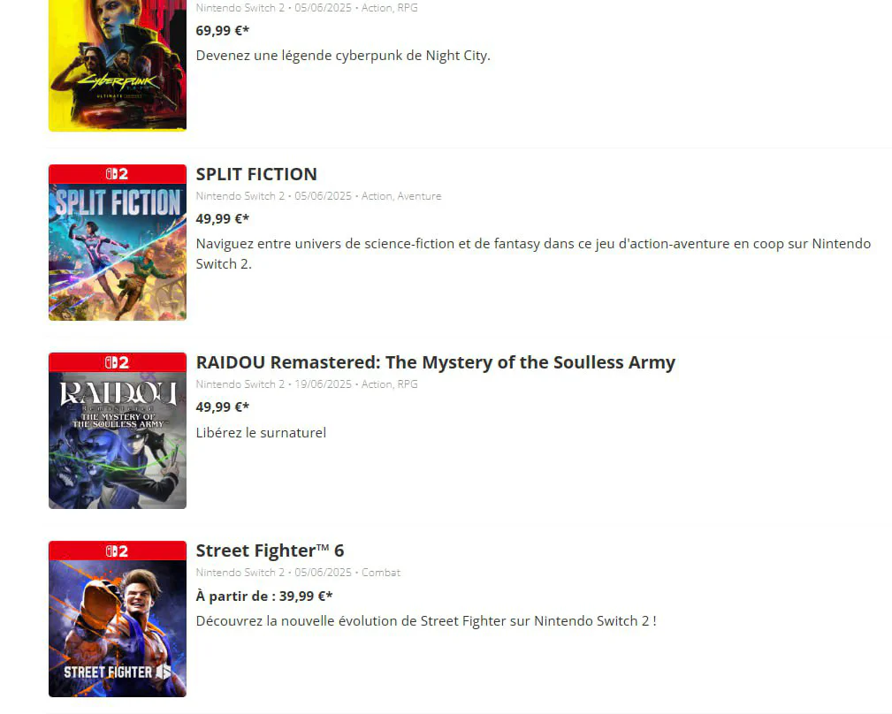Open the Split Fiction cover art thumbnail

pos(117,252)
